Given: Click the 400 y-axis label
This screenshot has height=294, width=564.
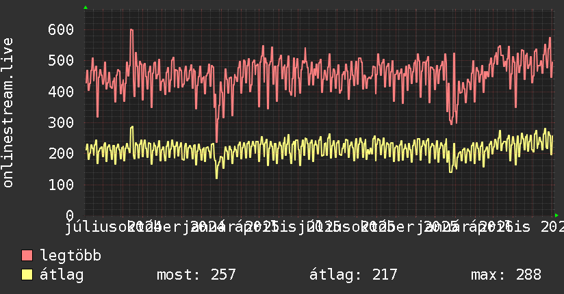Looking at the screenshot, I should pos(61,92).
